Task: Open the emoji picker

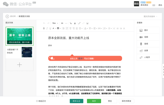Action: pos(87,23)
